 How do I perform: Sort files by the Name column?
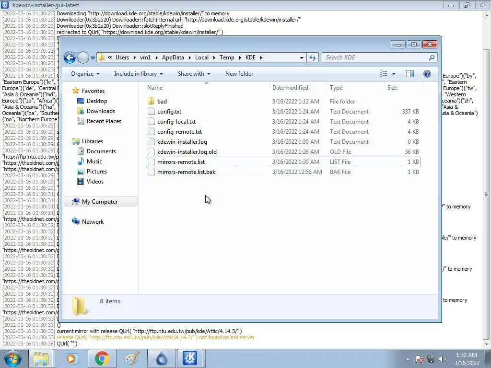(207, 88)
